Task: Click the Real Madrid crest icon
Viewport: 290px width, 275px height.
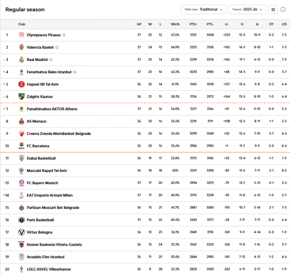Action: [x=21, y=60]
